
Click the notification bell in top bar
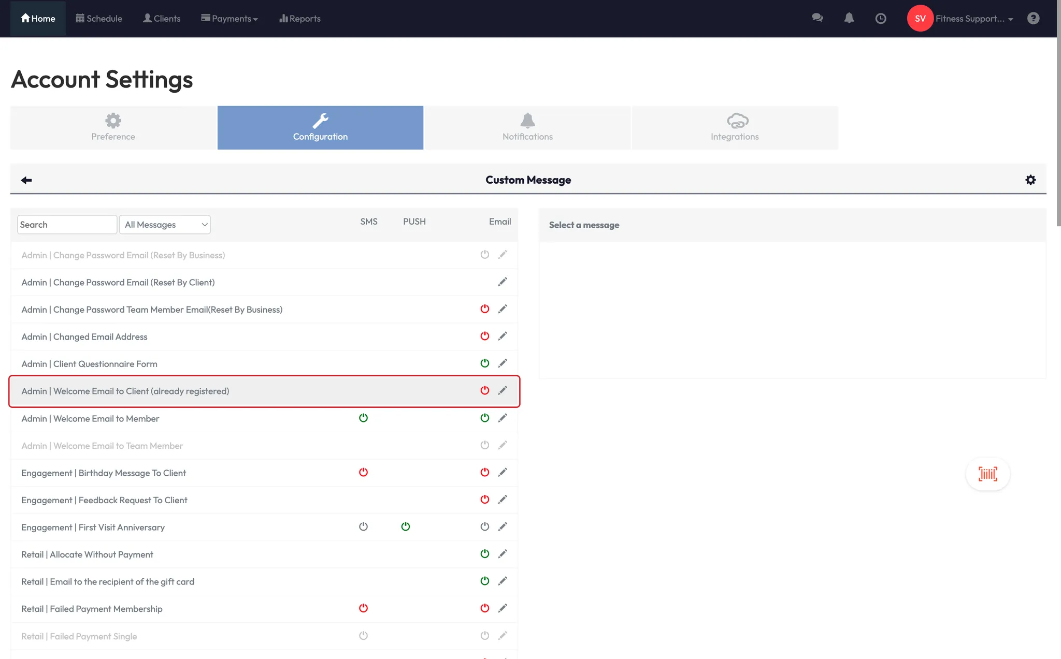pyautogui.click(x=849, y=18)
